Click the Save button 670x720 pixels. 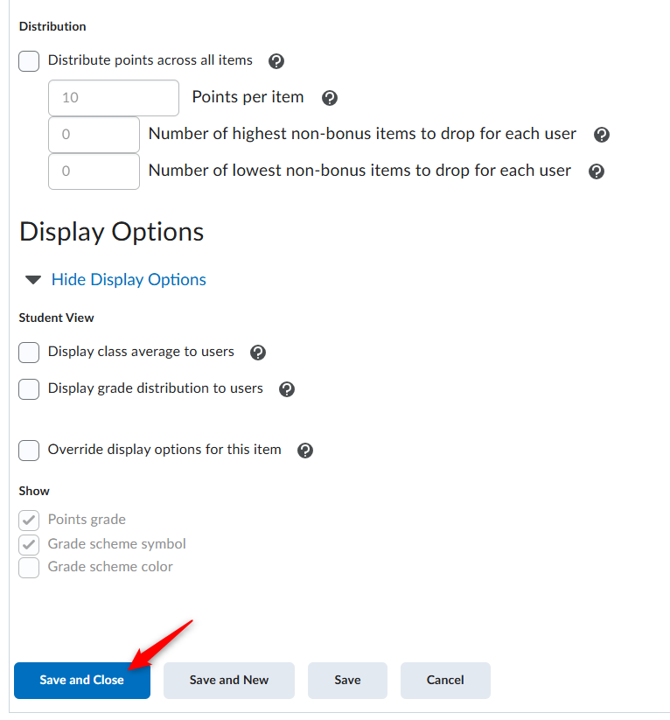click(x=347, y=680)
